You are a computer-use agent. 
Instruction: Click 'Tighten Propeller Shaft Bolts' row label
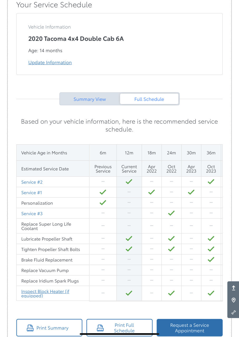tap(51, 250)
